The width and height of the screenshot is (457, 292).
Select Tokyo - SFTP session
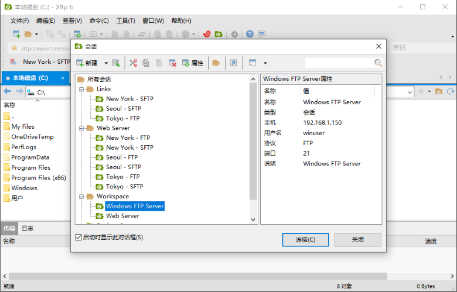pyautogui.click(x=124, y=187)
